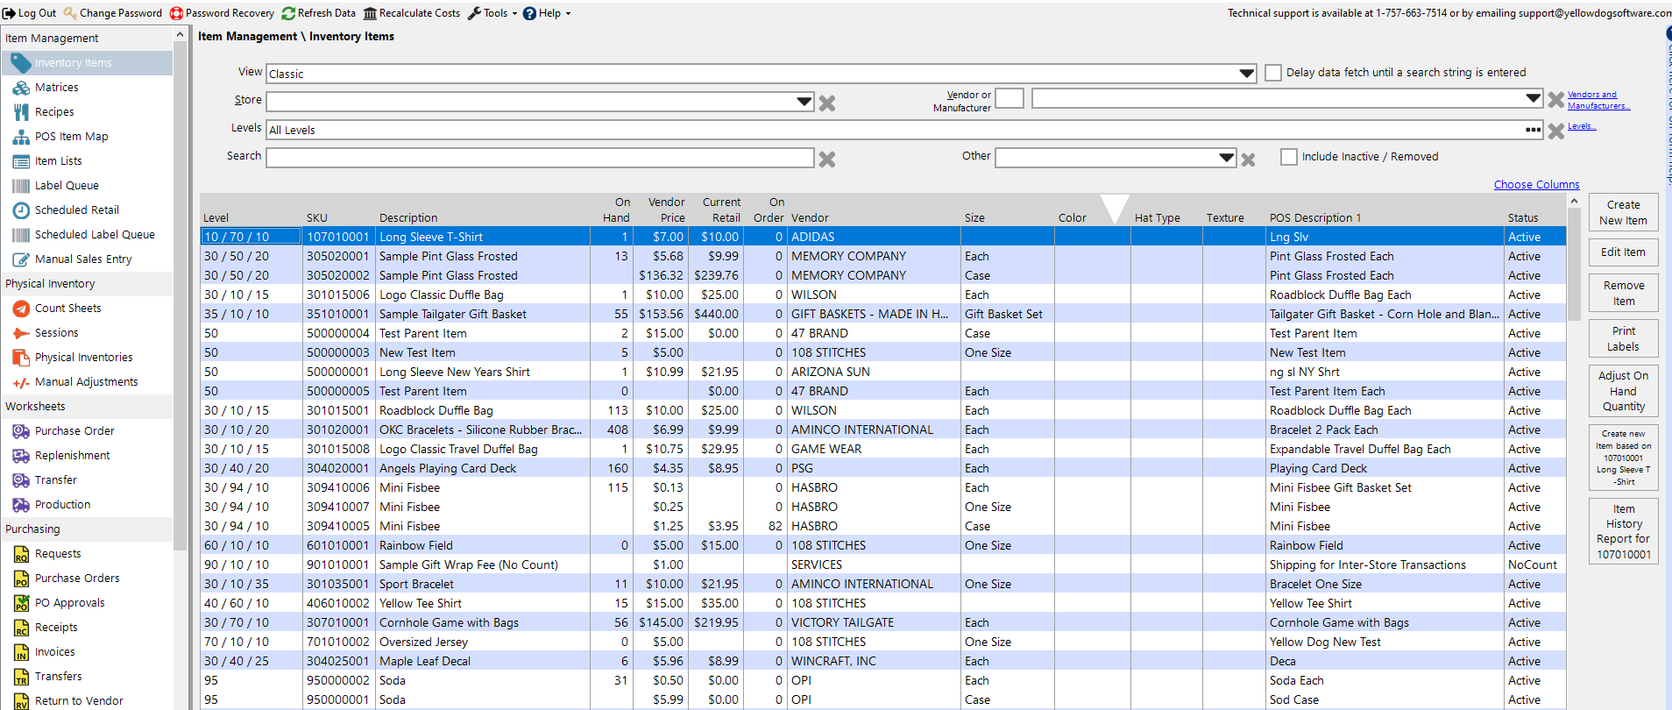The width and height of the screenshot is (1672, 710).
Task: Open the Levels ellipsis selector
Action: click(x=1533, y=130)
